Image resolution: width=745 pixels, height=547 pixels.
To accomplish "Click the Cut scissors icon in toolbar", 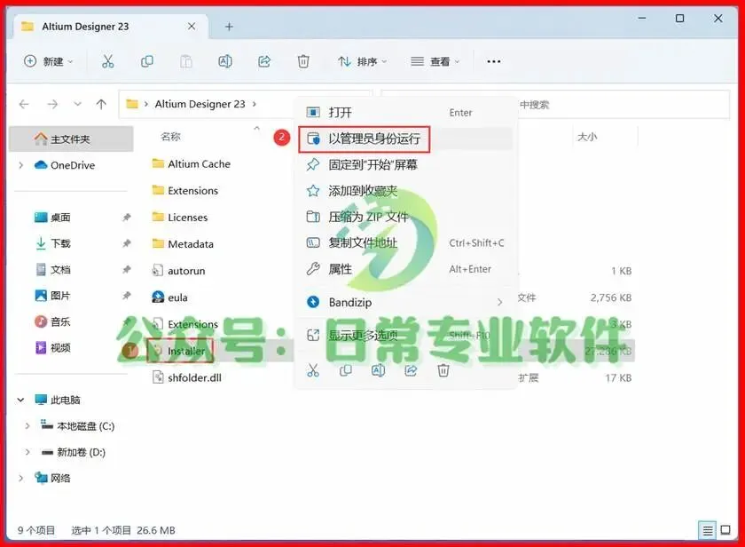I will 108,61.
